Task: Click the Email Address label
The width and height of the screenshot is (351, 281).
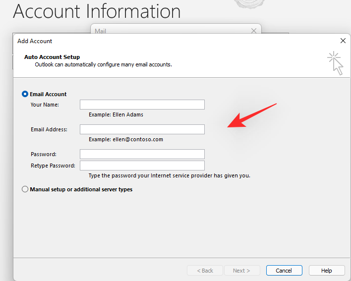Action: coord(49,129)
